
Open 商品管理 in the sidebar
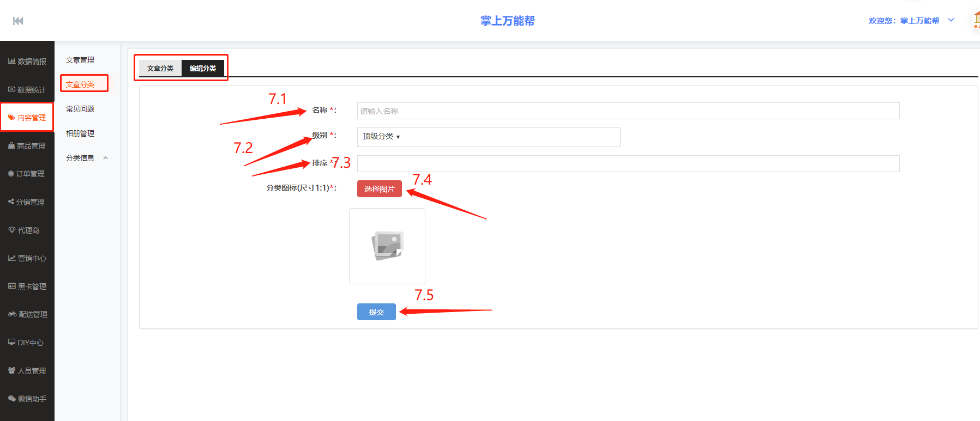point(27,146)
